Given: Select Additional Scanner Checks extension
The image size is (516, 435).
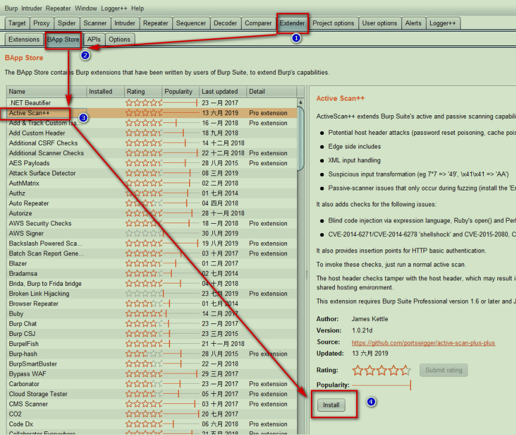Looking at the screenshot, I should click(x=152, y=153).
